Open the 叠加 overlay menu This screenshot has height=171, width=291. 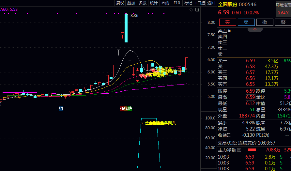[x=131, y=3]
